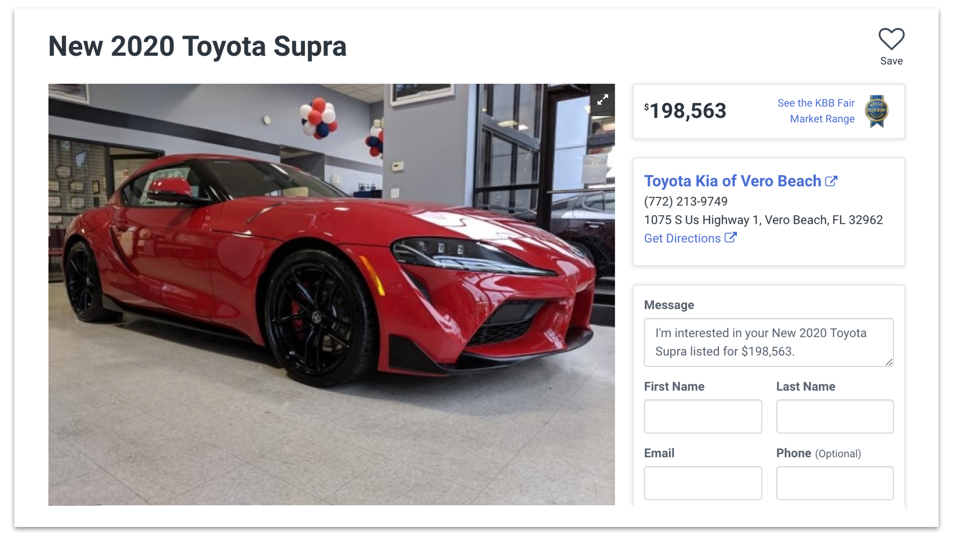Open Toyota Kia of Vero Beach link
The width and height of the screenshot is (956, 537).
pos(732,181)
